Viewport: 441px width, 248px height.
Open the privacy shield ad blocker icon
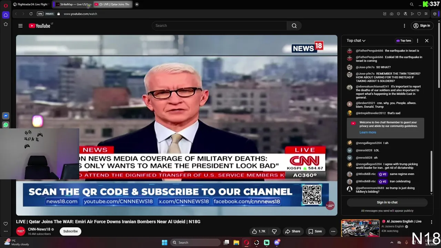click(399, 14)
